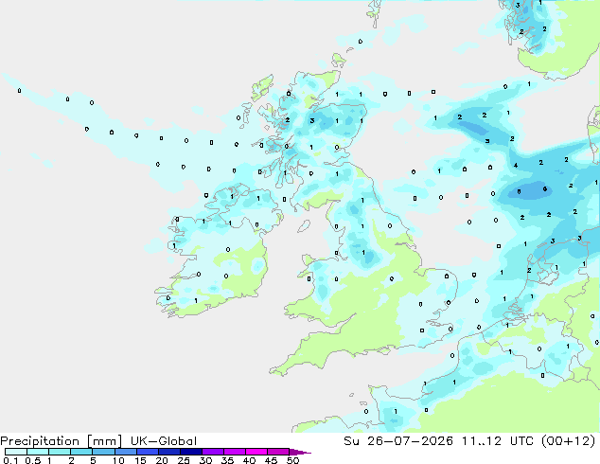The height and width of the screenshot is (464, 600).
Task: Click the "Precipitation [mm]" title text
Action: click(x=62, y=441)
